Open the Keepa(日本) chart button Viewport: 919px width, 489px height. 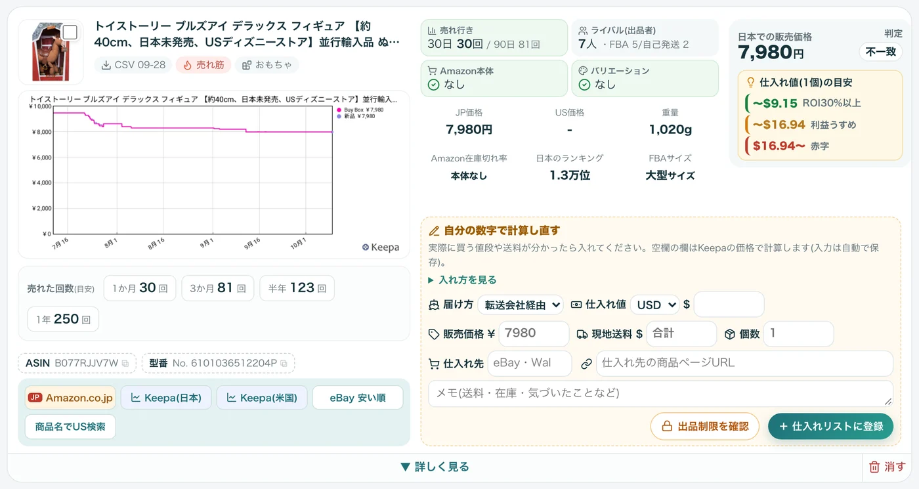(x=166, y=398)
